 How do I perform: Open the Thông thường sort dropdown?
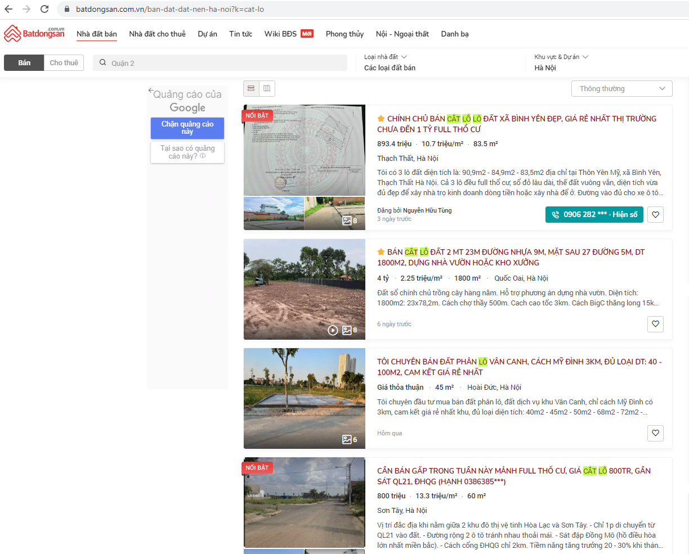pyautogui.click(x=621, y=88)
